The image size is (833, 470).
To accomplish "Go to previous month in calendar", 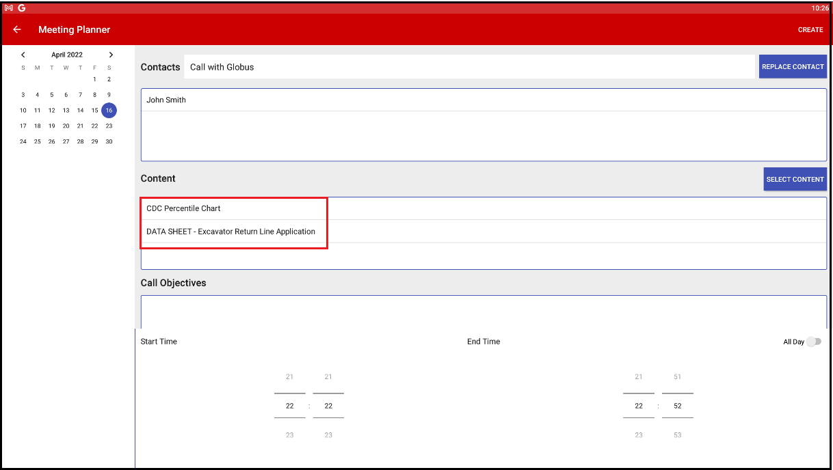I will pos(23,55).
